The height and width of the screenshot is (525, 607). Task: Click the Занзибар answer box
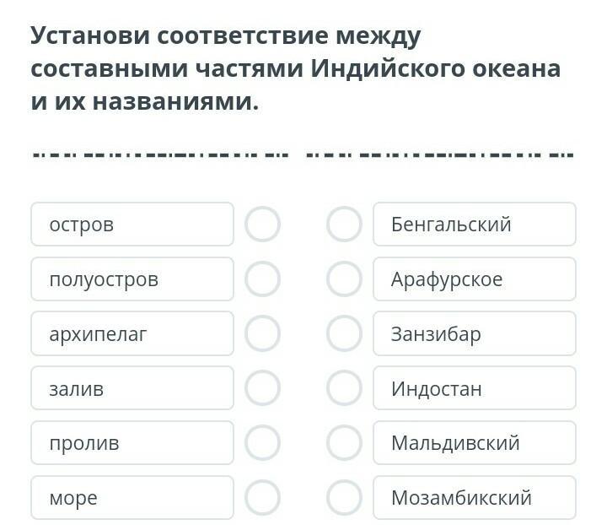pyautogui.click(x=474, y=334)
